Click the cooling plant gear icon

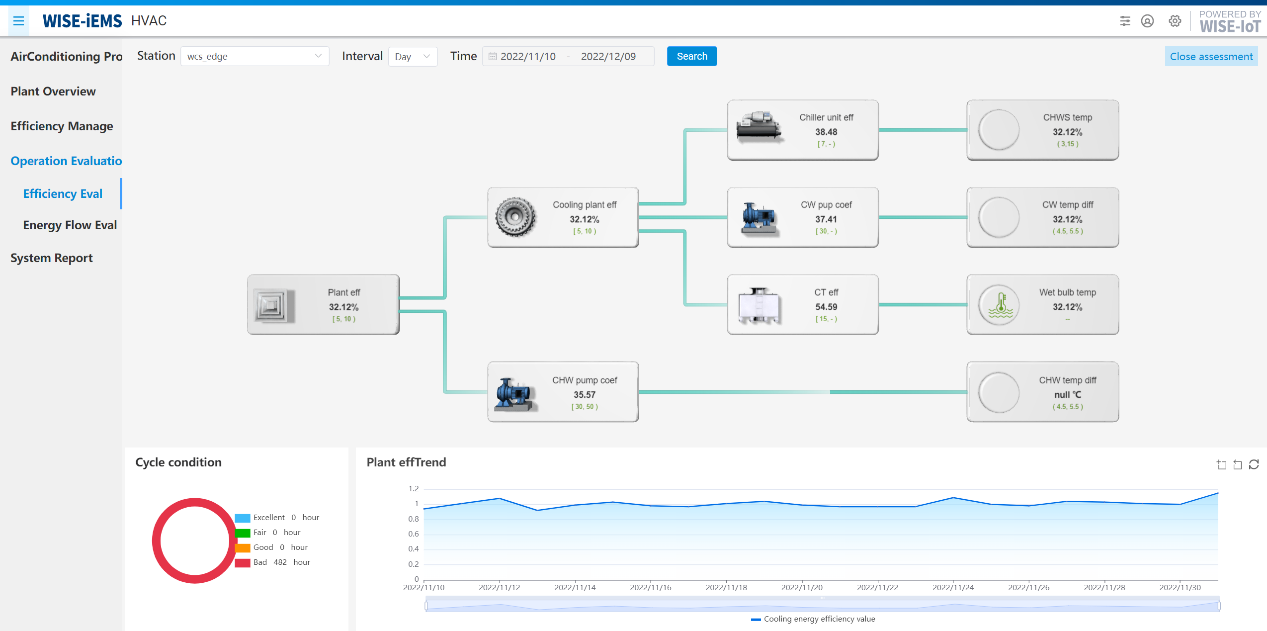(x=515, y=217)
